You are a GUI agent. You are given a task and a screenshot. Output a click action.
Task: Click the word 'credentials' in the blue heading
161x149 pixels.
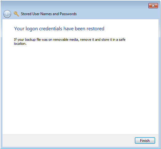point(50,29)
